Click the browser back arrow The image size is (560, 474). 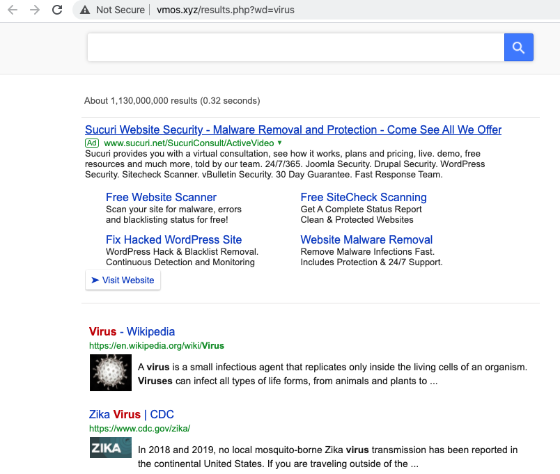12,10
